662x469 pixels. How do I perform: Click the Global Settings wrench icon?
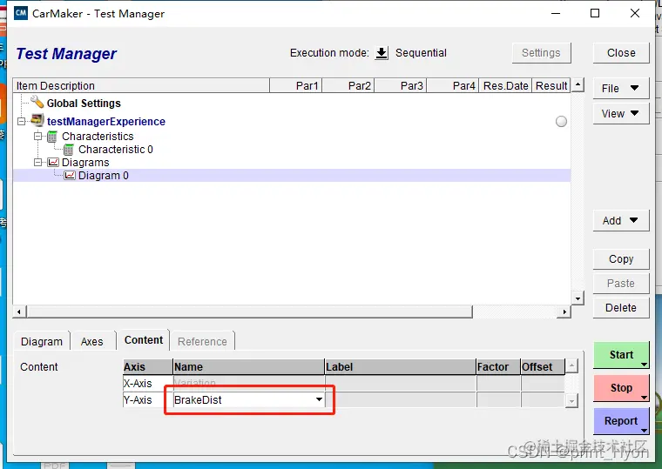click(x=37, y=102)
